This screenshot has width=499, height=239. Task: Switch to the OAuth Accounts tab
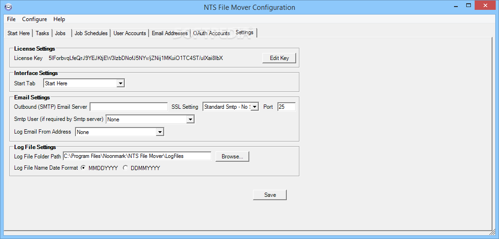coord(212,33)
